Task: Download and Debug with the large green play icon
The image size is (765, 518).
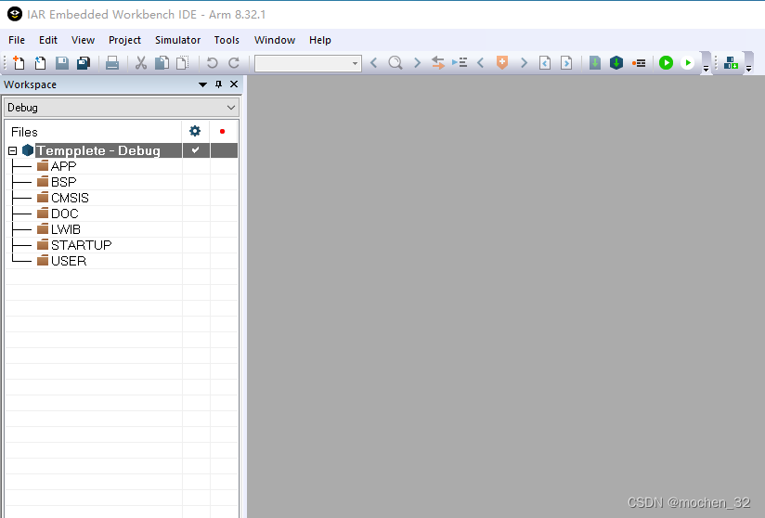Action: [666, 63]
